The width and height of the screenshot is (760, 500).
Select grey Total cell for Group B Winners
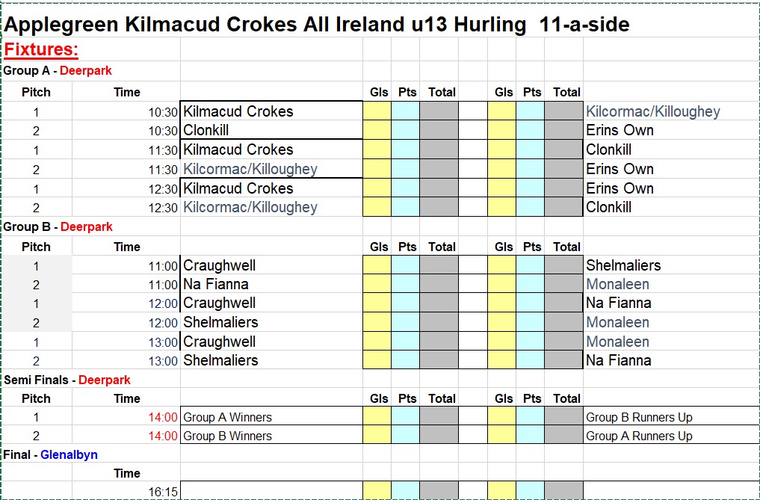[x=439, y=435]
